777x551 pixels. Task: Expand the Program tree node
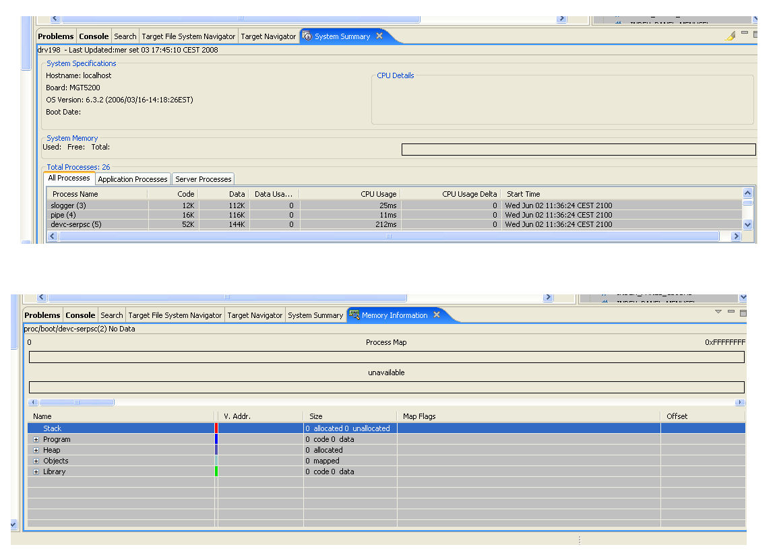coord(36,439)
